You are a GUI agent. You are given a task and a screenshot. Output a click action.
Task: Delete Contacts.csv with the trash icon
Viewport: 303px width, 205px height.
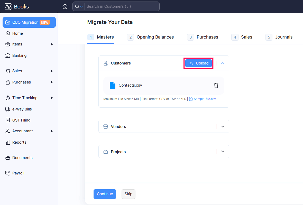tap(216, 85)
